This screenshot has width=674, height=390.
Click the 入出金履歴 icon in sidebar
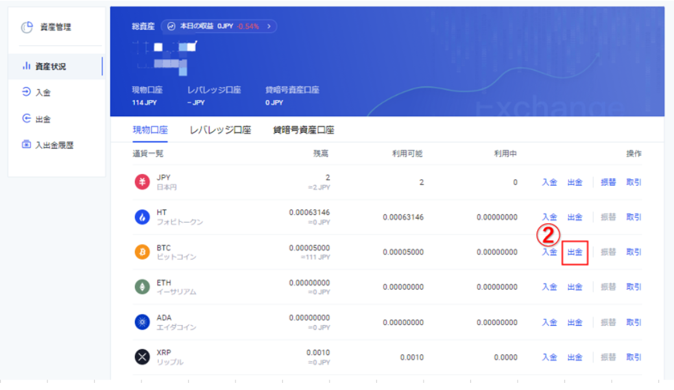point(27,145)
